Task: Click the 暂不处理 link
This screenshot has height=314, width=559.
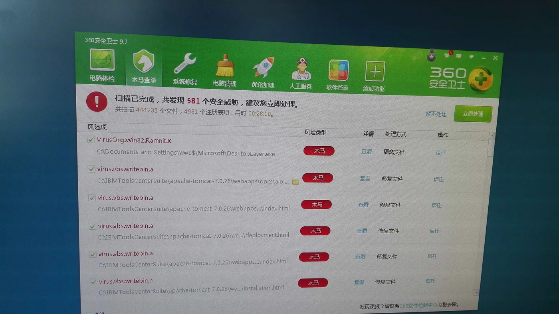Action: point(436,114)
